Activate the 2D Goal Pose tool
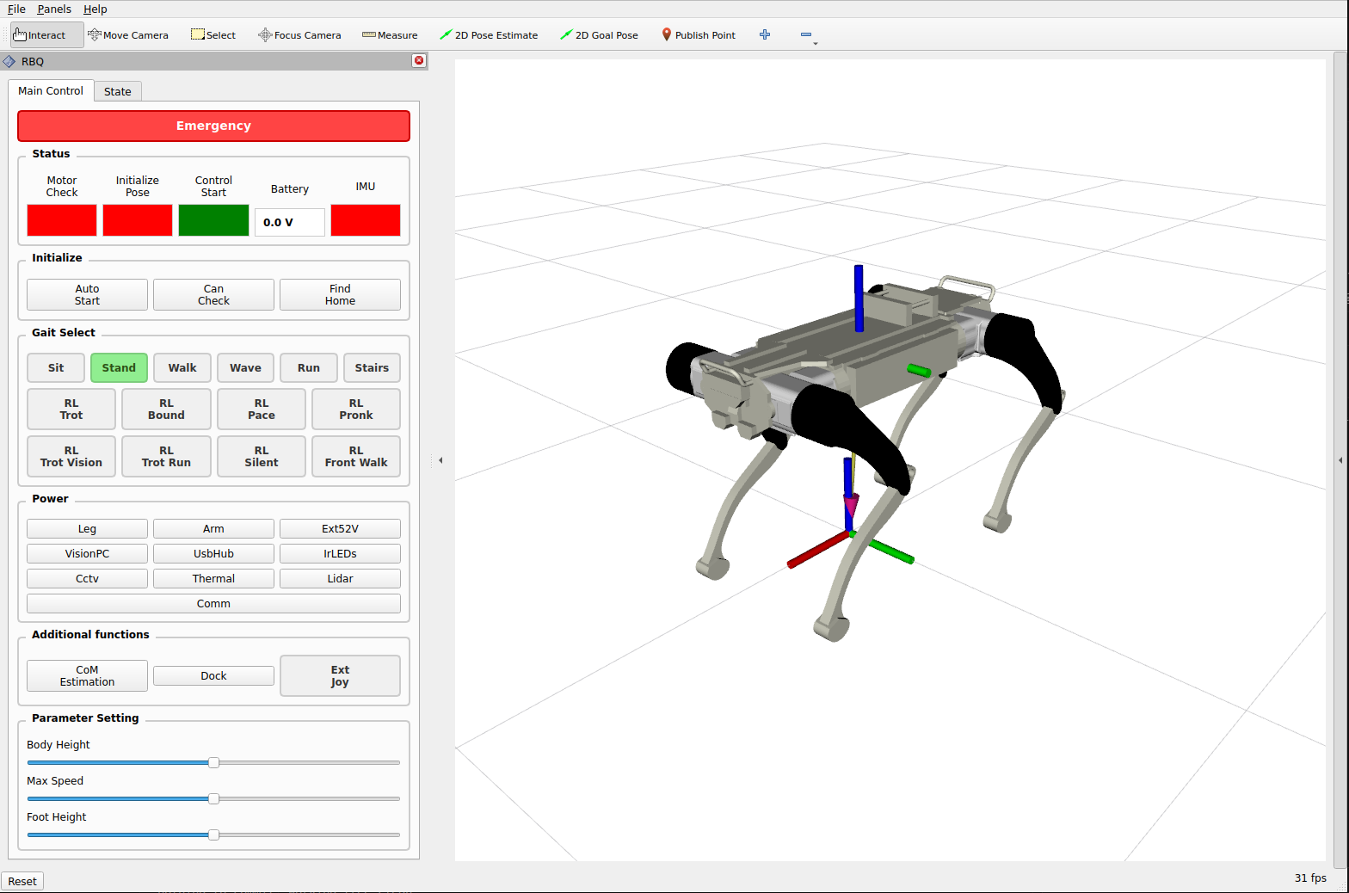This screenshot has height=893, width=1349. tap(599, 35)
